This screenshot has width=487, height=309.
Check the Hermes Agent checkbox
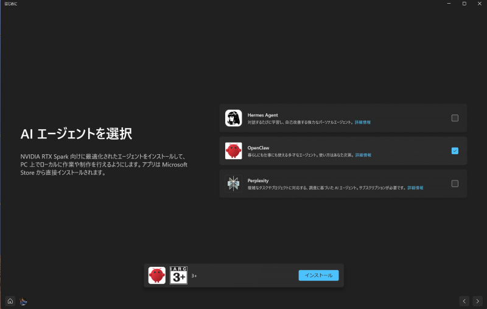455,118
